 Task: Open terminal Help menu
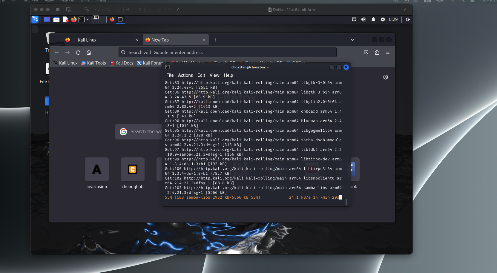(x=228, y=75)
